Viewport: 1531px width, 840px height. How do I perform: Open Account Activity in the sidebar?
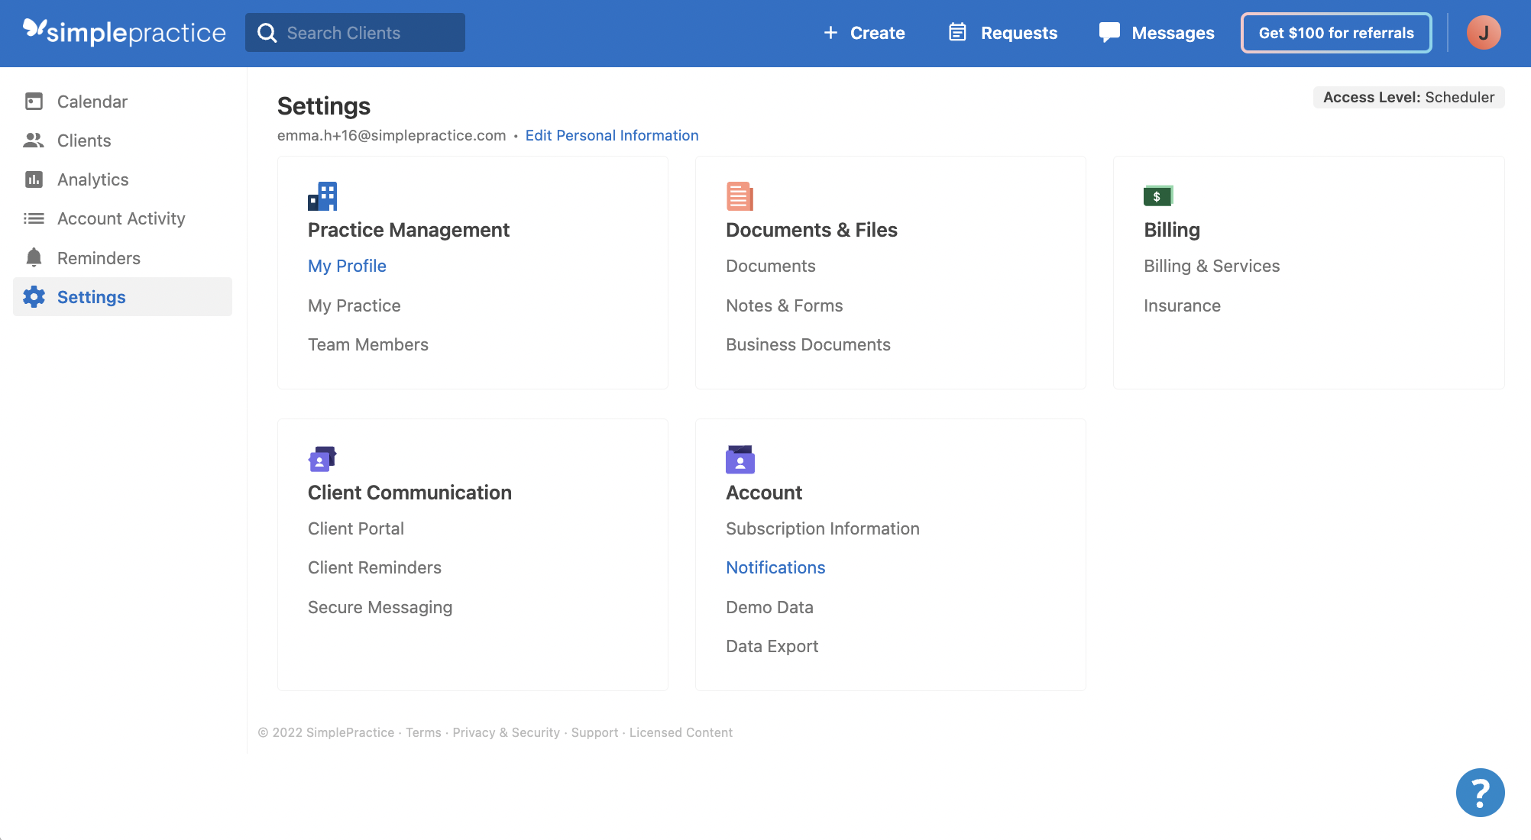[122, 218]
